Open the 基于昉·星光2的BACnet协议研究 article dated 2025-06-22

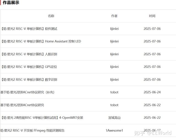click(22, 105)
